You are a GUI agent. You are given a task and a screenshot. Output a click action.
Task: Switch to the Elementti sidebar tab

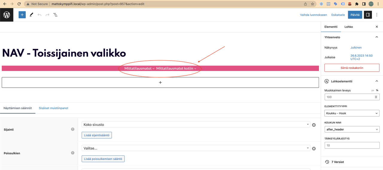point(331,27)
